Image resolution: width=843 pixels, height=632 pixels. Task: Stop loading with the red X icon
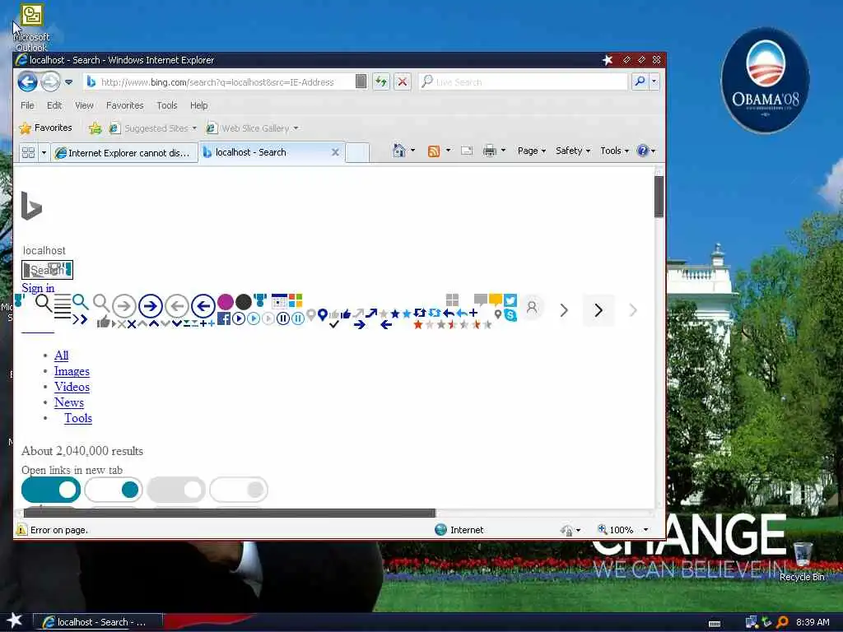pyautogui.click(x=402, y=81)
